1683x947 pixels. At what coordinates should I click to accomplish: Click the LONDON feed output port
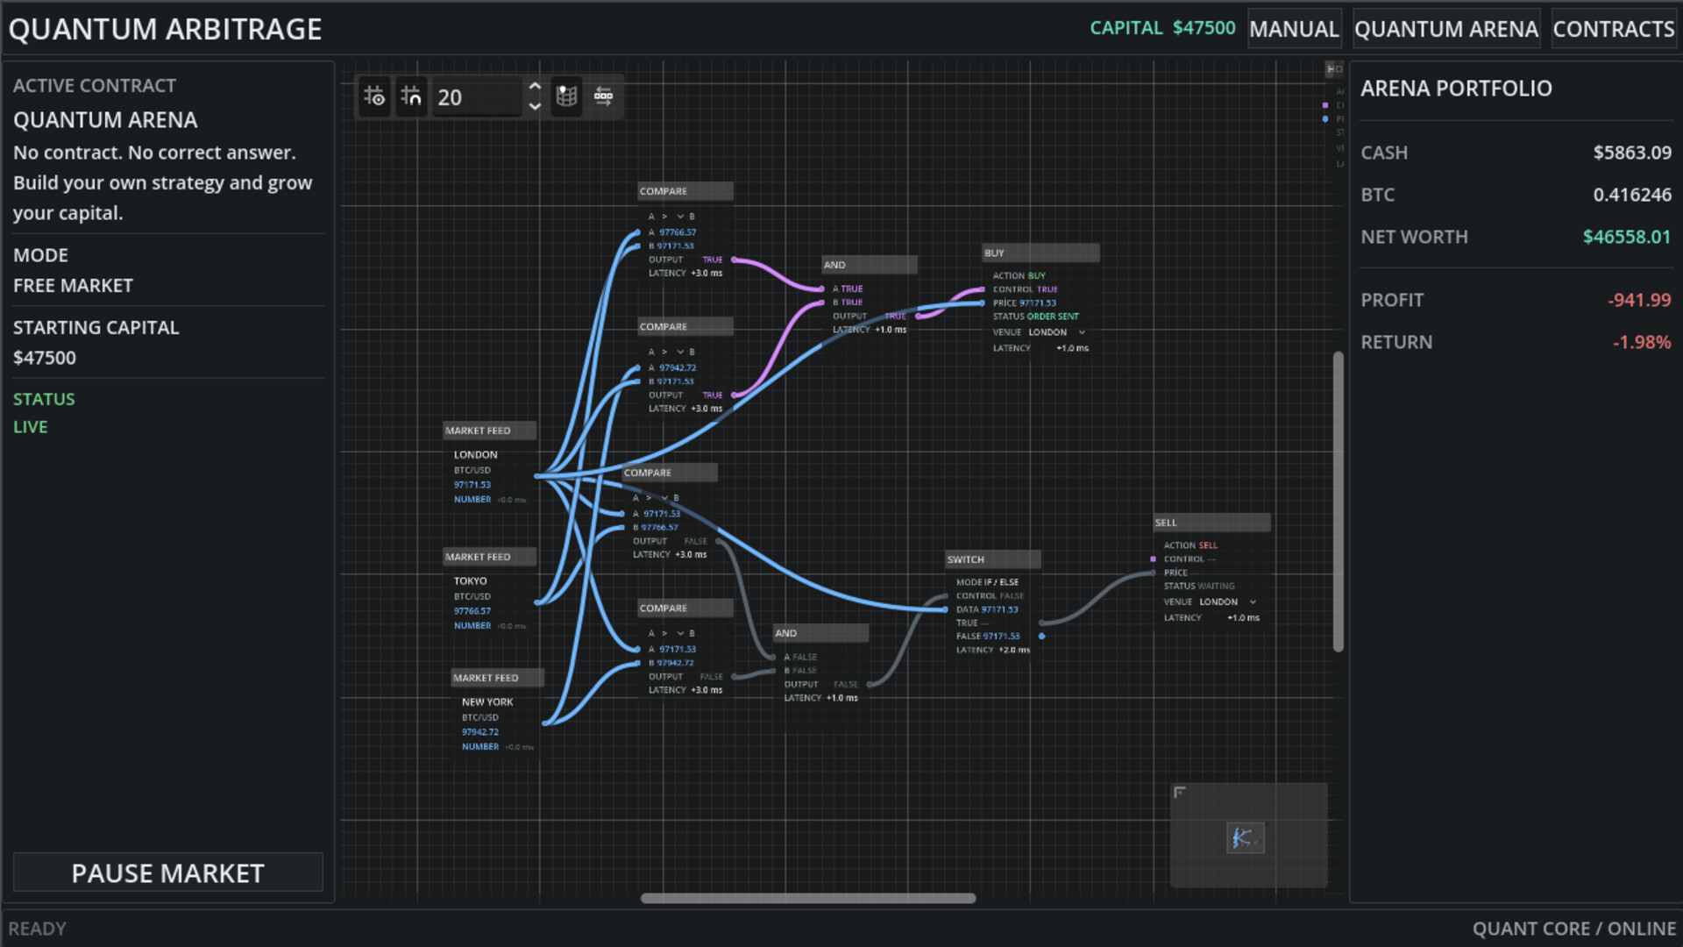click(x=536, y=476)
